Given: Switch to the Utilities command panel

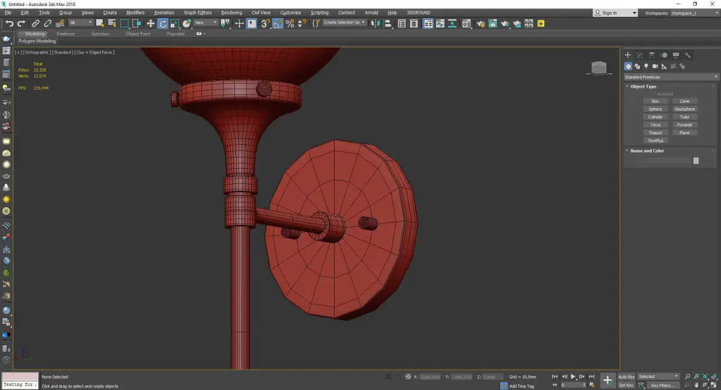Looking at the screenshot, I should (688, 55).
